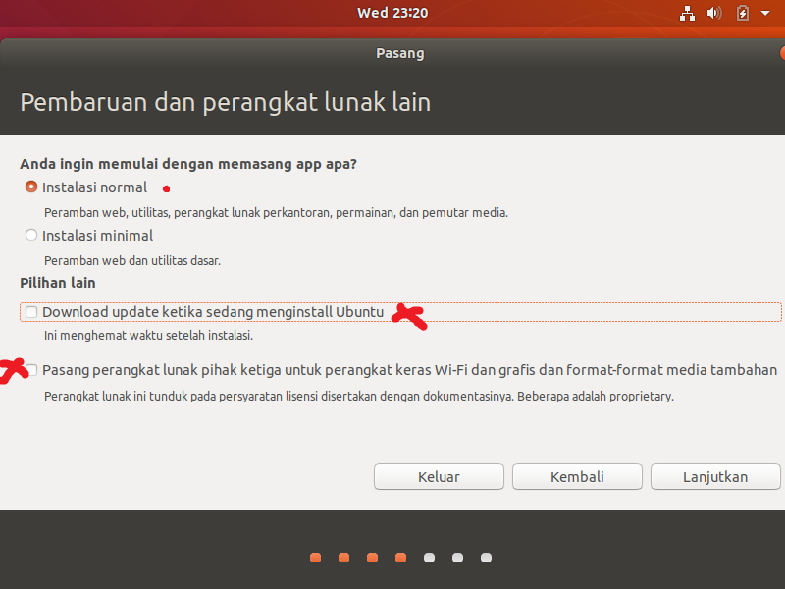Click the Keluar button

point(439,476)
